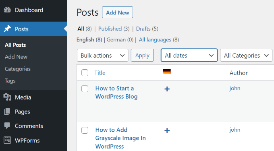Tick the select-all checkbox beside Title
The width and height of the screenshot is (274, 151).
pos(85,72)
